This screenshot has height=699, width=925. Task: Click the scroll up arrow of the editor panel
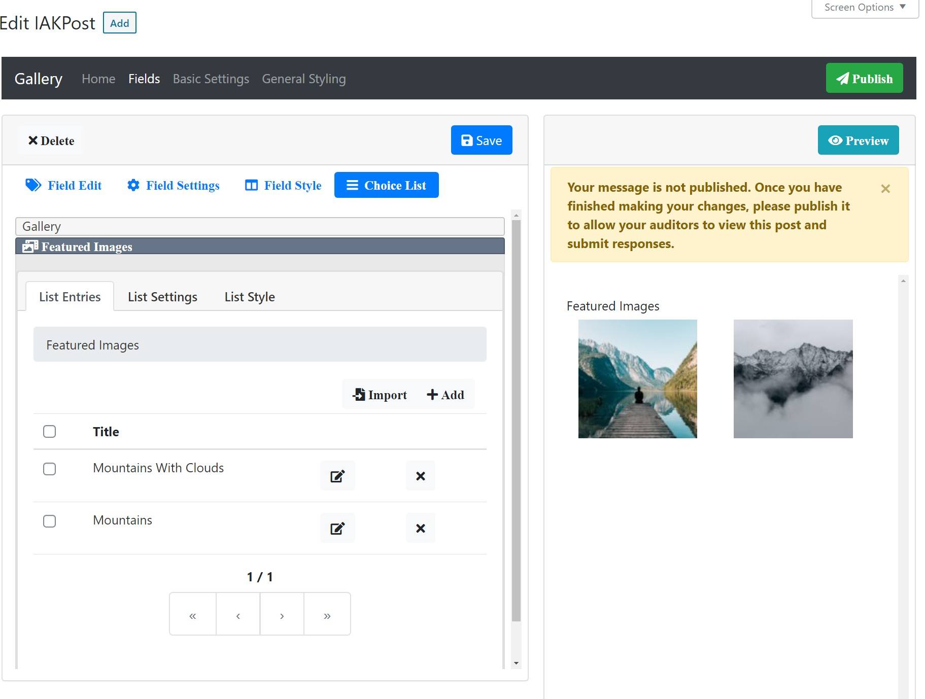click(516, 215)
